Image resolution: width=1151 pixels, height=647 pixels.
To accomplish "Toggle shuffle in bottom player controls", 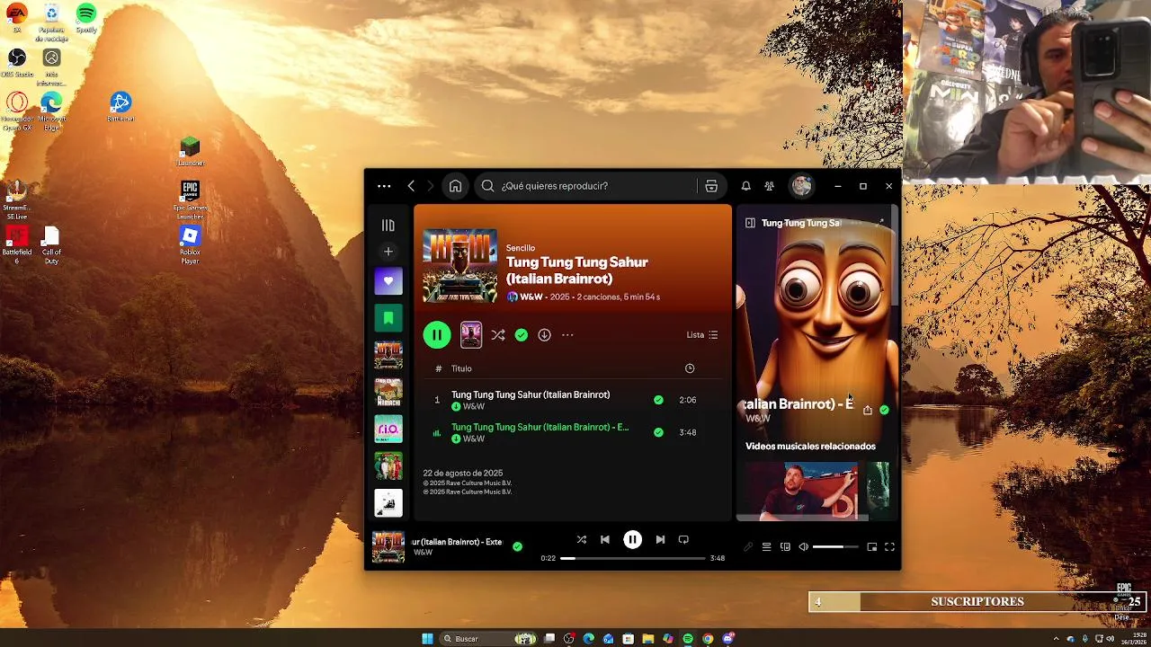I will click(x=582, y=540).
